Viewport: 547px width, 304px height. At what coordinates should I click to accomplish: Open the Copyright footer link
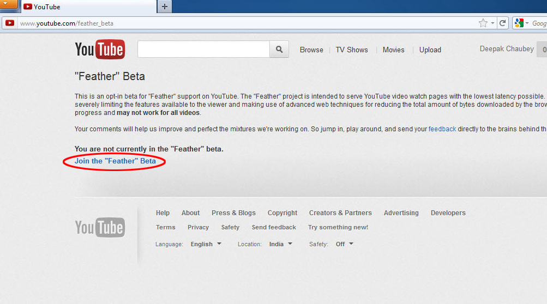[282, 213]
